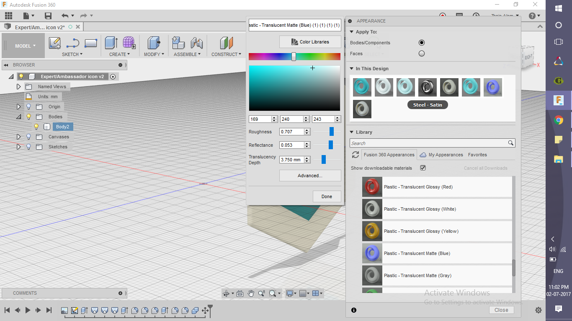Select the Create Sketch tool
Image resolution: width=572 pixels, height=321 pixels.
(x=55, y=43)
